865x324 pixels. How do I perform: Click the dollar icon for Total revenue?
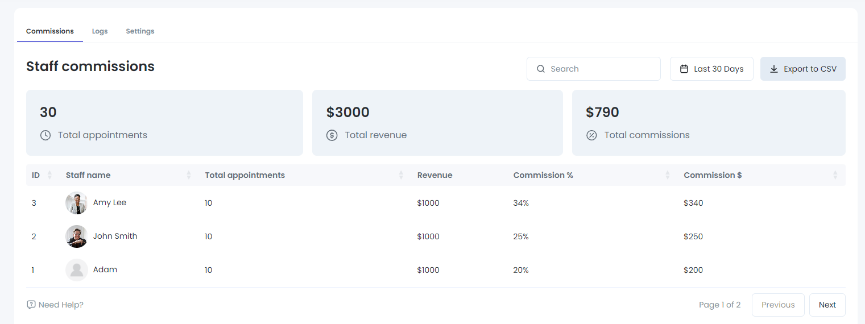pyautogui.click(x=332, y=135)
